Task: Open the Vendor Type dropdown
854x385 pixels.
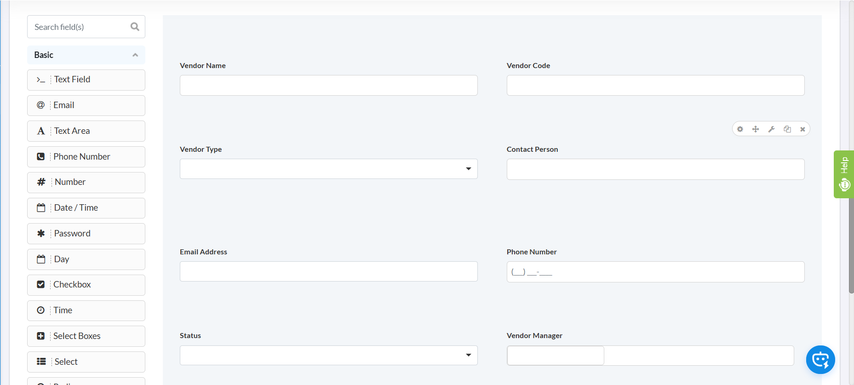Action: [x=328, y=169]
